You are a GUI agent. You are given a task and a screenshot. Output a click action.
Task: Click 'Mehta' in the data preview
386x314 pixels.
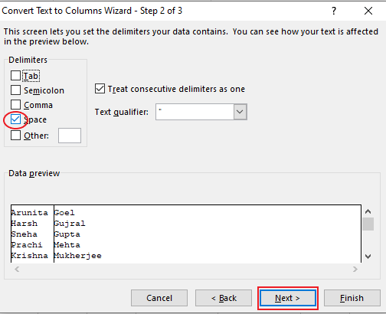click(x=67, y=245)
